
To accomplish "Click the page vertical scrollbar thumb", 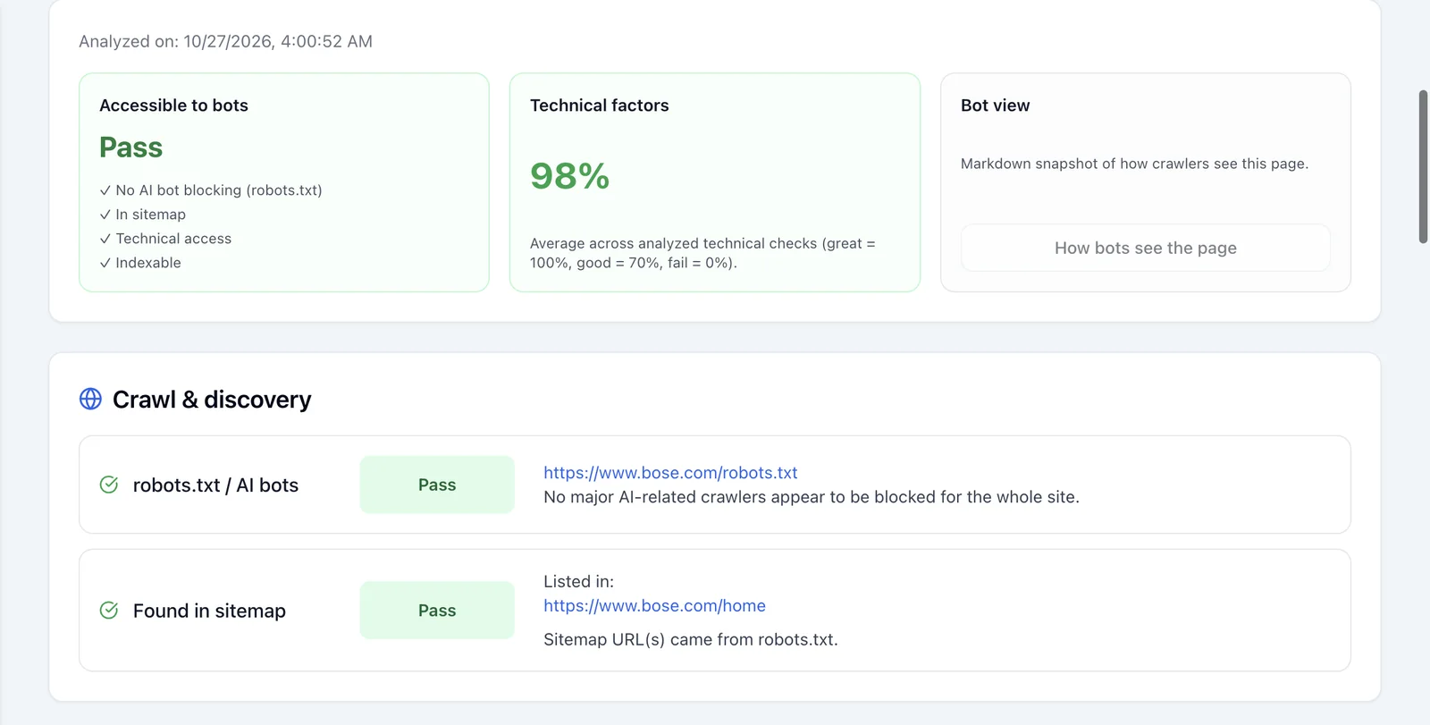I will pos(1423,166).
